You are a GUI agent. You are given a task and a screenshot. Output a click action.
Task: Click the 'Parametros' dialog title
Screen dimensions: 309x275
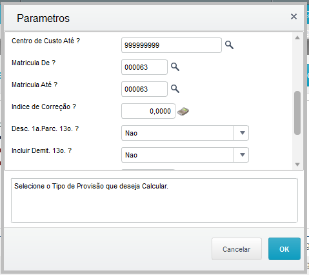[43, 18]
